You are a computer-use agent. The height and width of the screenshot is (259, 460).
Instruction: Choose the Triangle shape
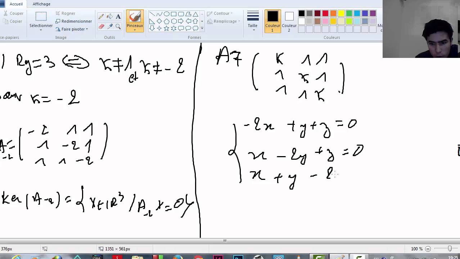click(x=195, y=14)
